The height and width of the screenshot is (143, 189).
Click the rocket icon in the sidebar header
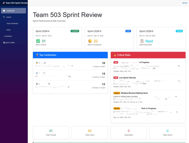click(x=4, y=3)
